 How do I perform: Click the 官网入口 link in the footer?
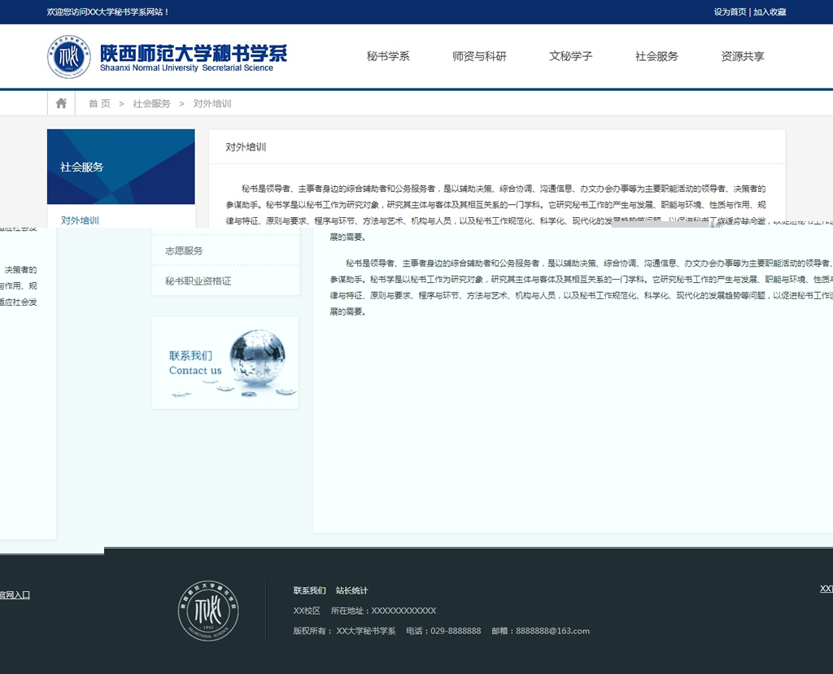click(x=14, y=595)
